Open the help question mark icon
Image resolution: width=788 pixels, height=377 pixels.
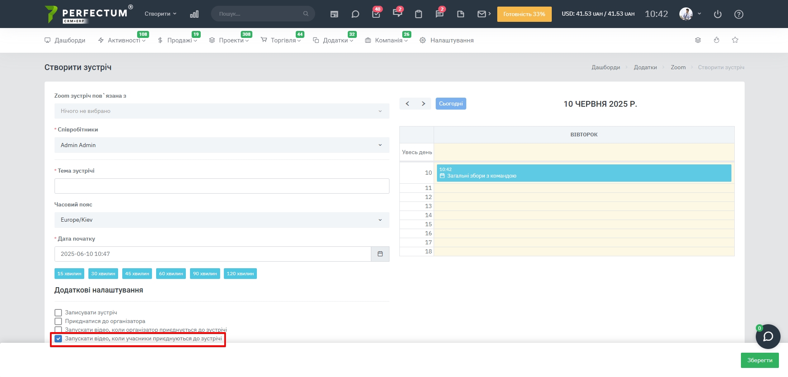pos(739,14)
